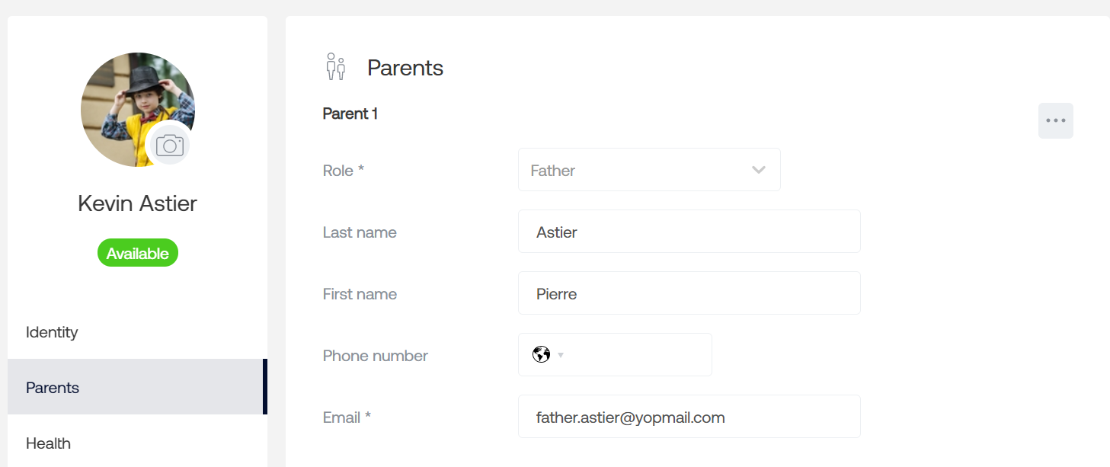The image size is (1110, 467).
Task: Click the camera icon on profile photo
Action: 170,146
